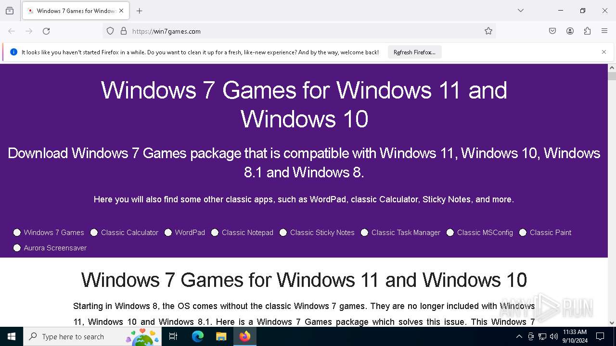
Task: Select the Classic Calculator radio button
Action: tap(94, 233)
